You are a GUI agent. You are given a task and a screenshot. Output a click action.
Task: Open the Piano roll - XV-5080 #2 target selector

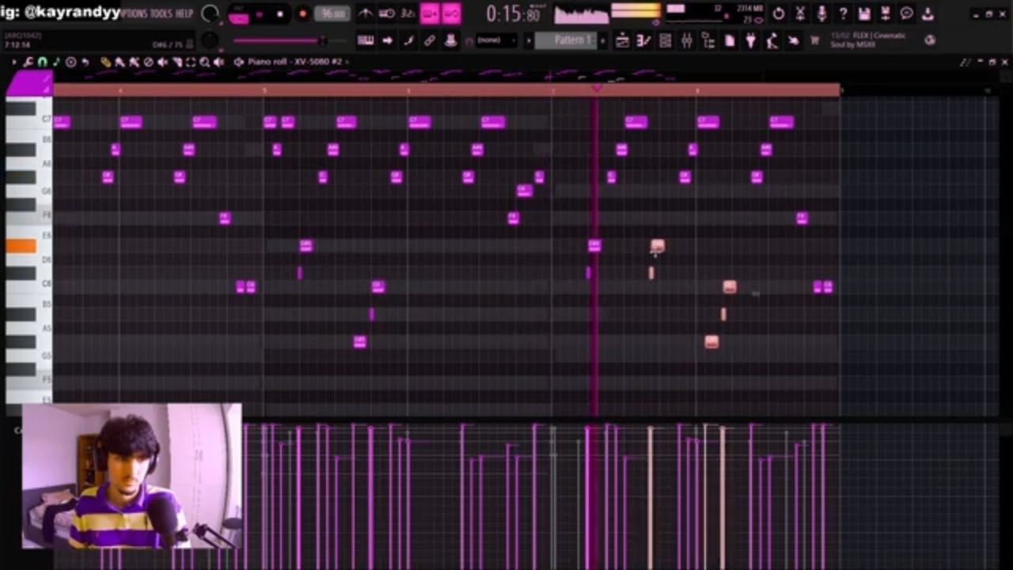pyautogui.click(x=298, y=62)
